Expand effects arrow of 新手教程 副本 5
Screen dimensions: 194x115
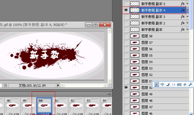187,4
